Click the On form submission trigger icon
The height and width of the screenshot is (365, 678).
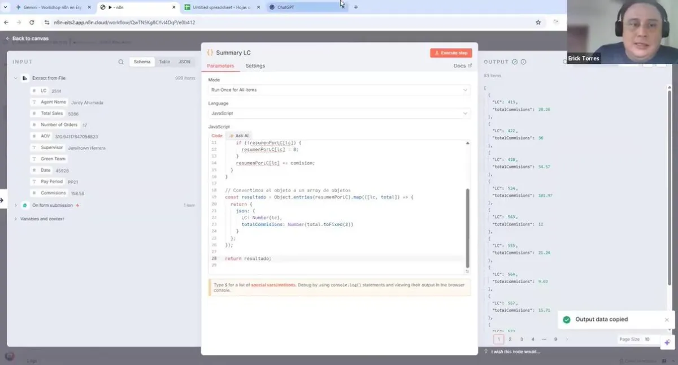click(25, 205)
